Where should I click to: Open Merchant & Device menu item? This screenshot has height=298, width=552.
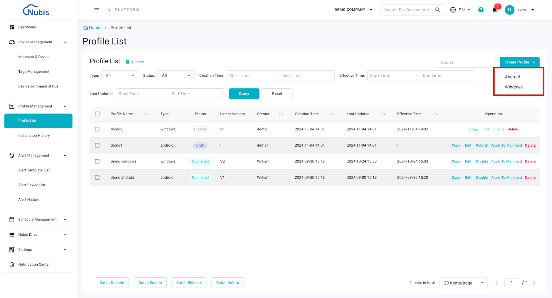tap(34, 57)
